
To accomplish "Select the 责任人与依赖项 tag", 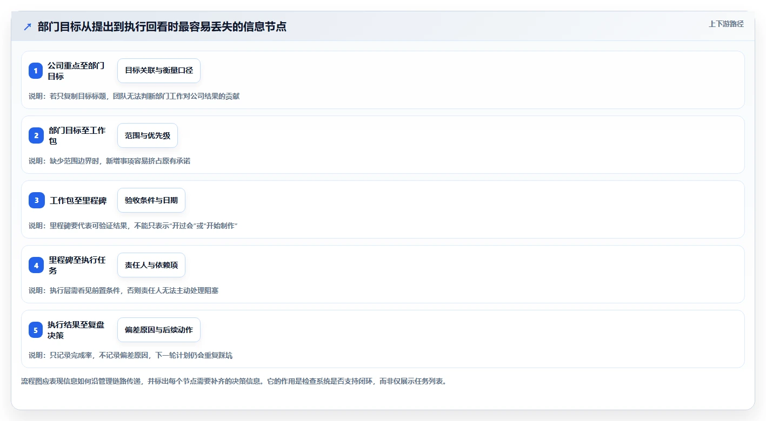I will tap(151, 265).
